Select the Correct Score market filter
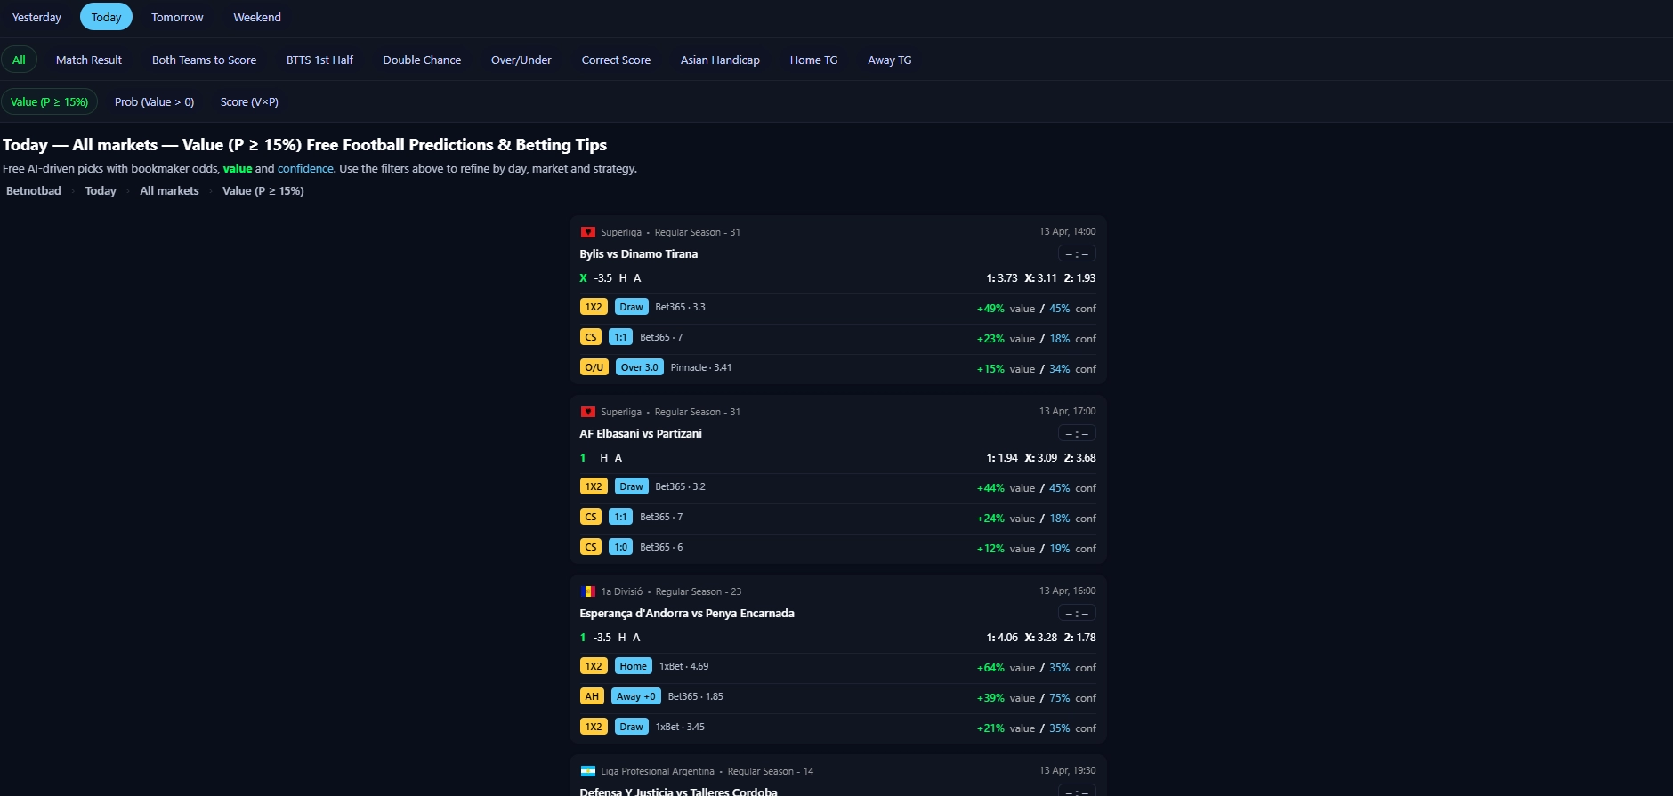This screenshot has height=796, width=1673. point(616,60)
